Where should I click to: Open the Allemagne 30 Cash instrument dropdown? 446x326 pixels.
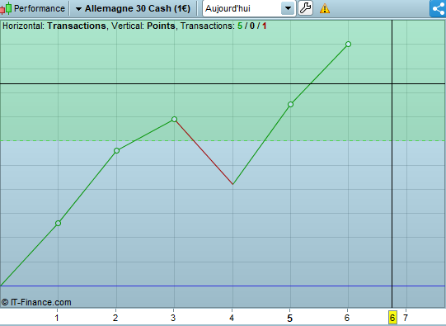(133, 8)
